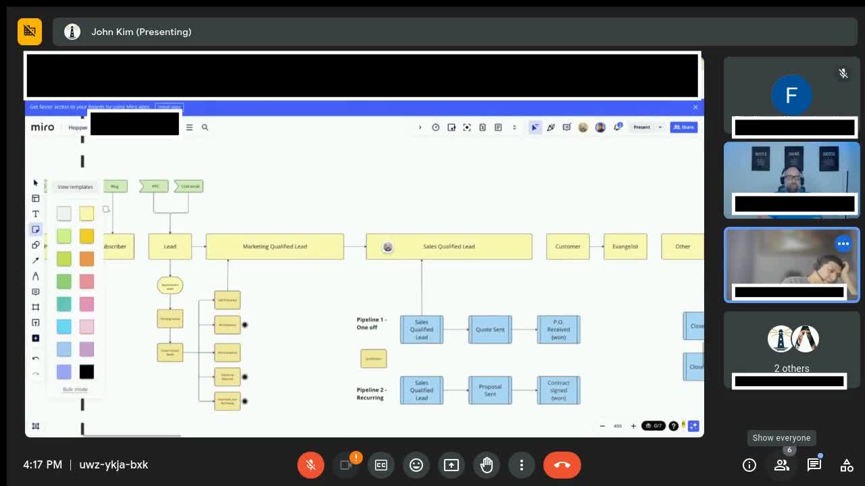Viewport: 865px width, 486px height.
Task: Close the Miro install apps banner
Action: click(695, 107)
